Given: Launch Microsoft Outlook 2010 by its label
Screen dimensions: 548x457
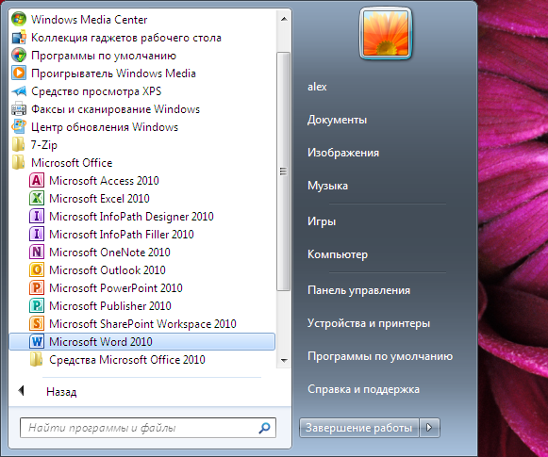Looking at the screenshot, I should [x=108, y=269].
